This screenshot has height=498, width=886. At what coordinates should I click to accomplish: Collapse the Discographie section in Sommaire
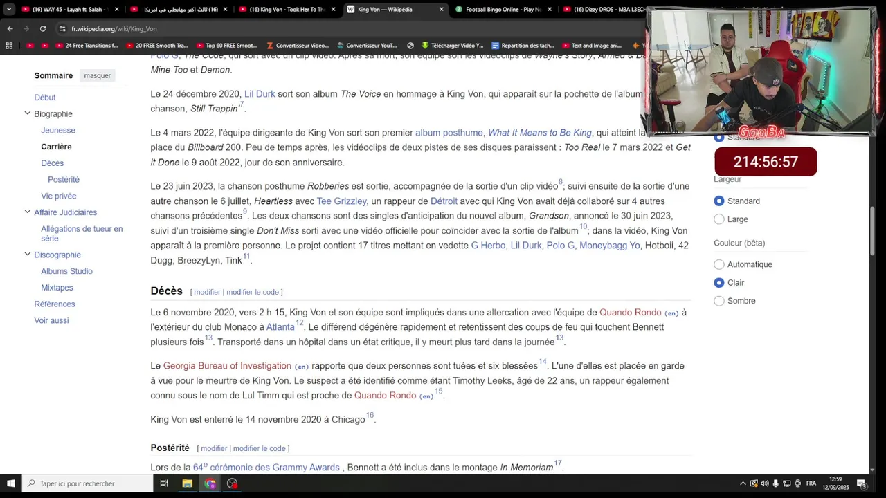pyautogui.click(x=28, y=255)
